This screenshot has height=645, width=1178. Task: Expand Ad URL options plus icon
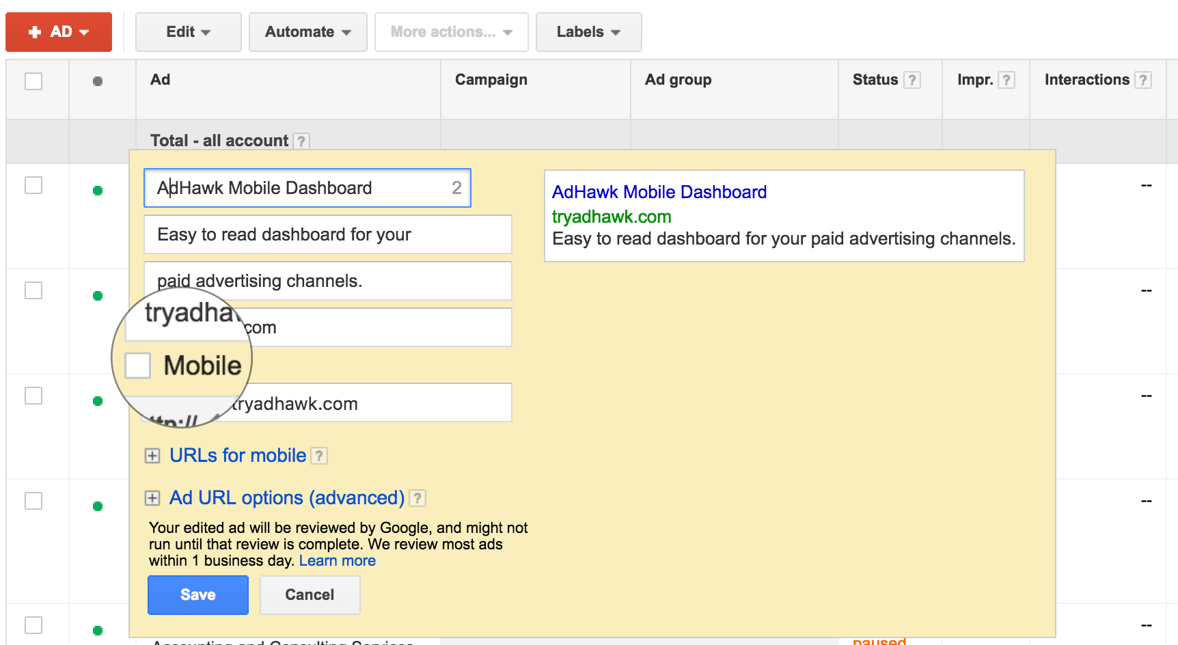tap(152, 498)
